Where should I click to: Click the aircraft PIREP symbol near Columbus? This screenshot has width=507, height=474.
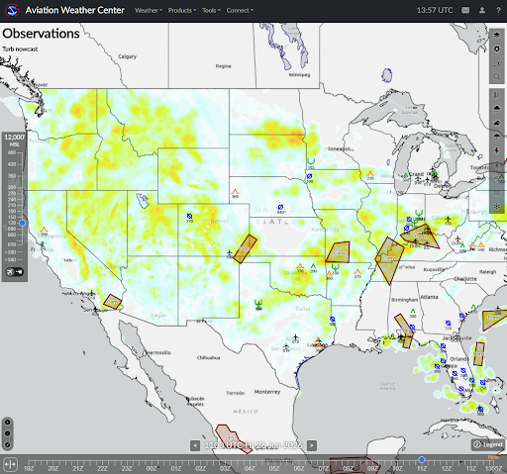(x=449, y=219)
